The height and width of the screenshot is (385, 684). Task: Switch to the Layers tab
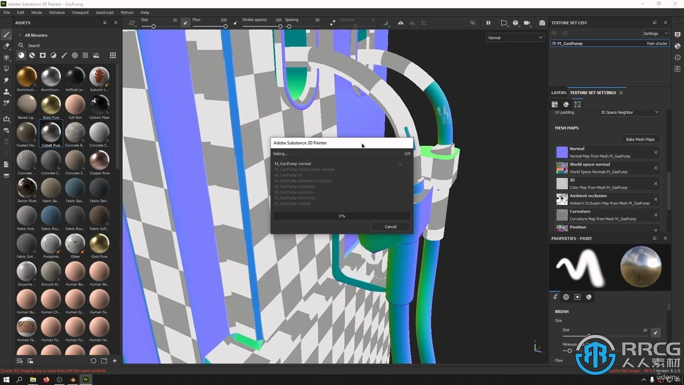pyautogui.click(x=558, y=93)
